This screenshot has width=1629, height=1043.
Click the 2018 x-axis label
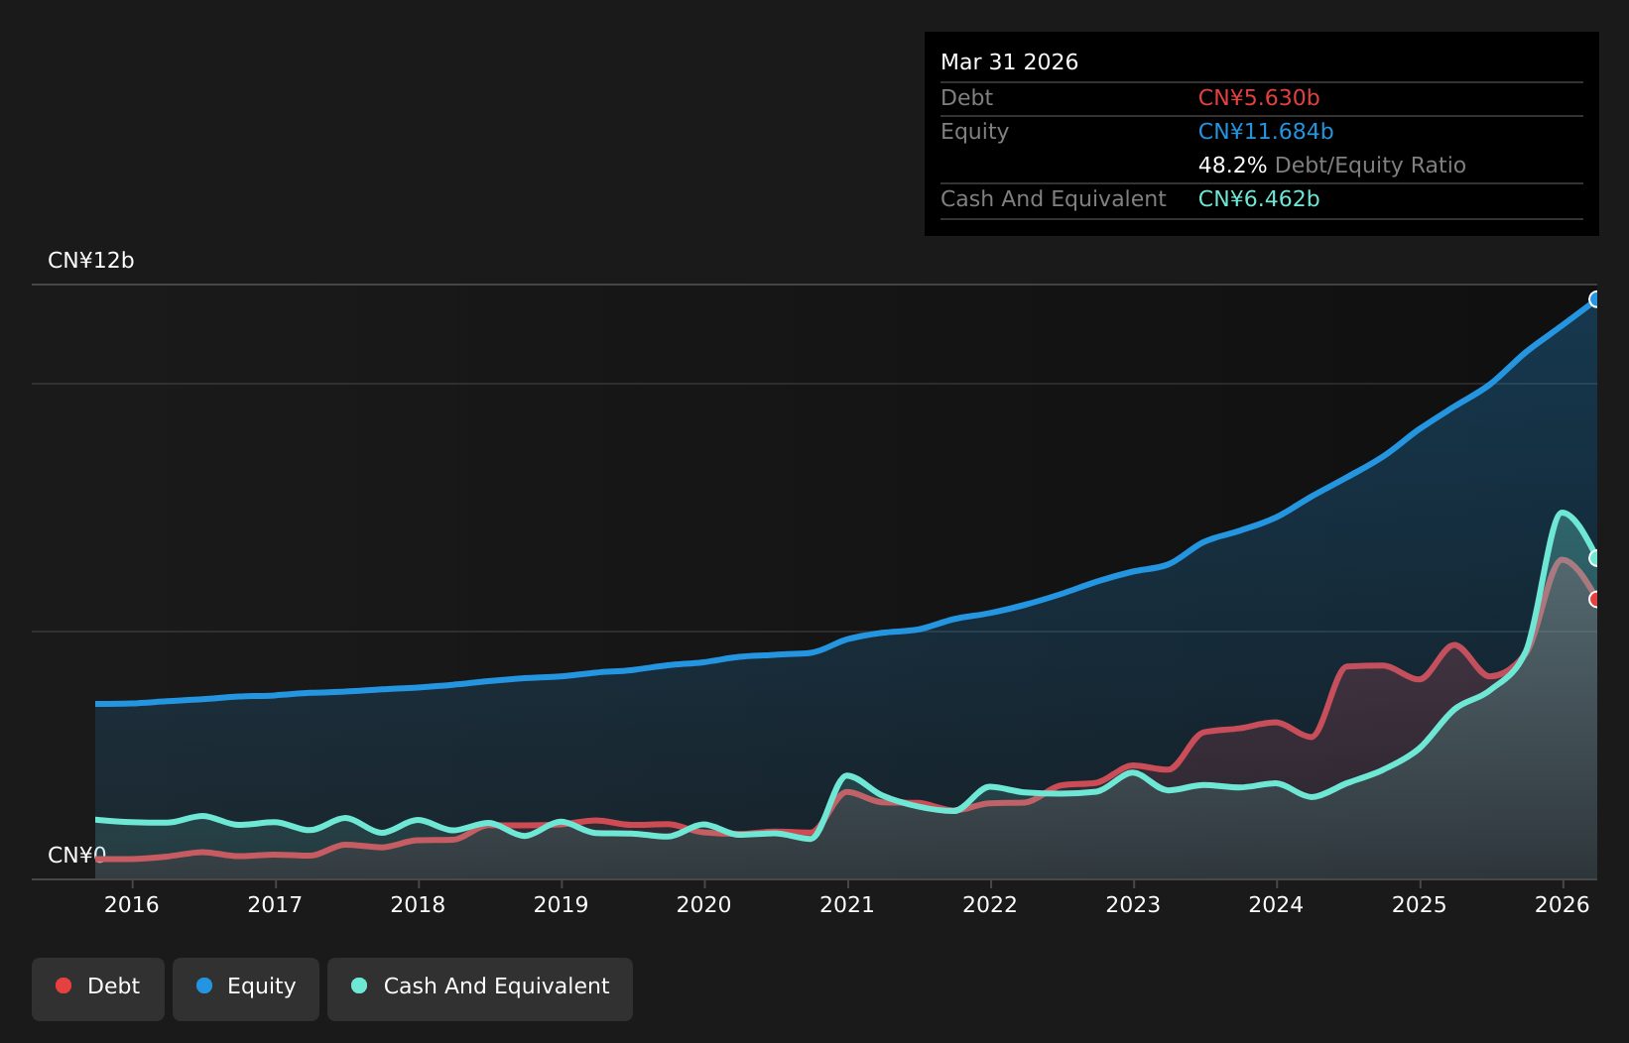coord(418,904)
